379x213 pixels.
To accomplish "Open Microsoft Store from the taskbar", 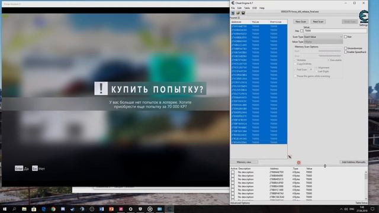I will click(x=34, y=209).
